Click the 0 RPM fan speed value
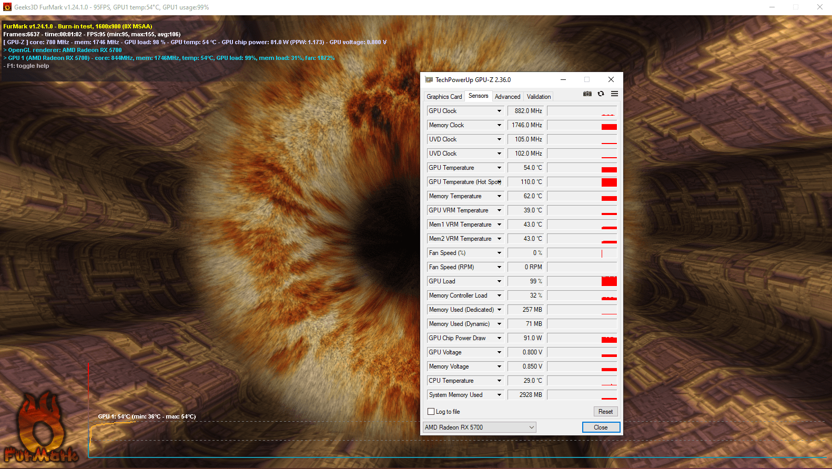 click(x=526, y=267)
